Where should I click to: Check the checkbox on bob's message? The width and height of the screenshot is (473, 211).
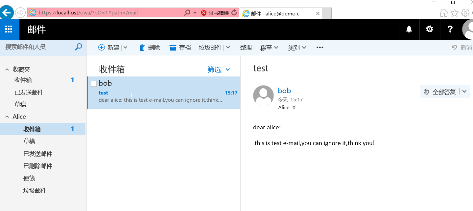(94, 83)
